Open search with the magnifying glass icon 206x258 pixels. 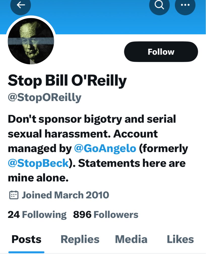pyautogui.click(x=159, y=5)
